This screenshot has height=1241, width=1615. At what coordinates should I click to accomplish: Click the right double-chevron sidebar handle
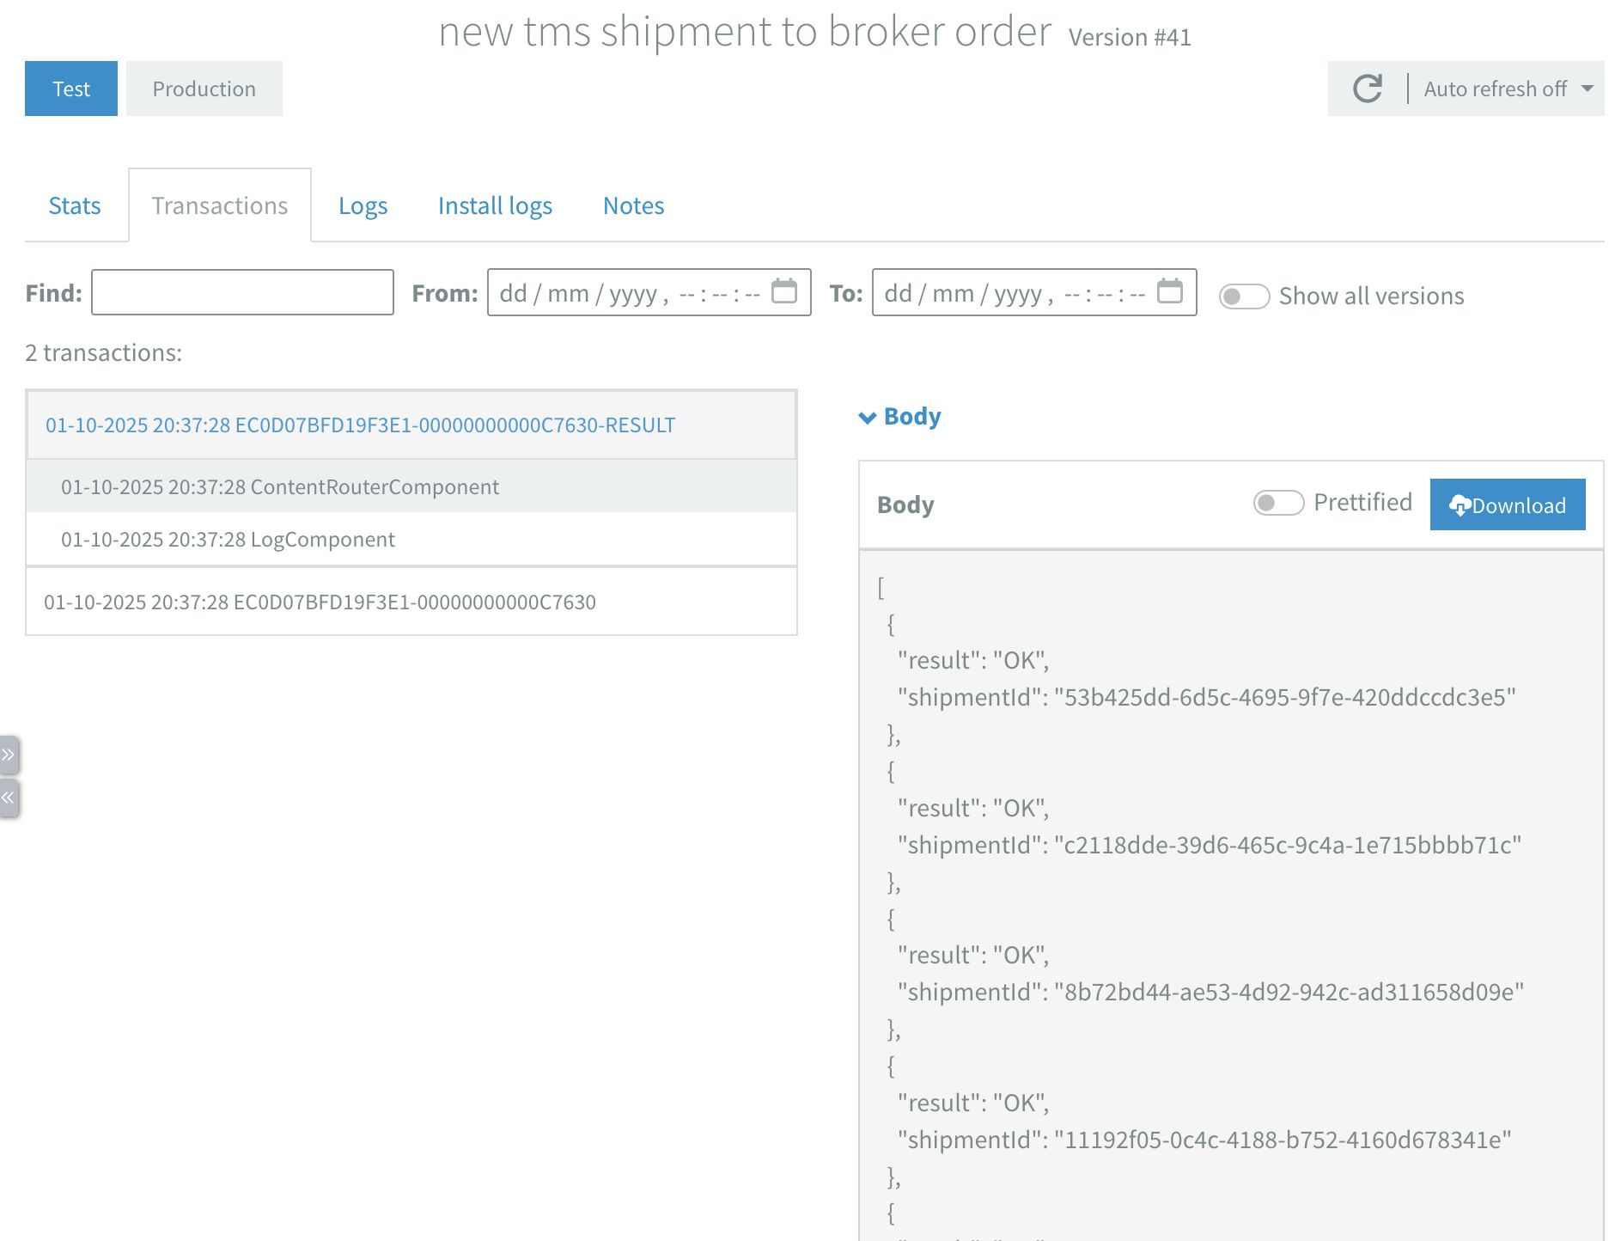(9, 755)
